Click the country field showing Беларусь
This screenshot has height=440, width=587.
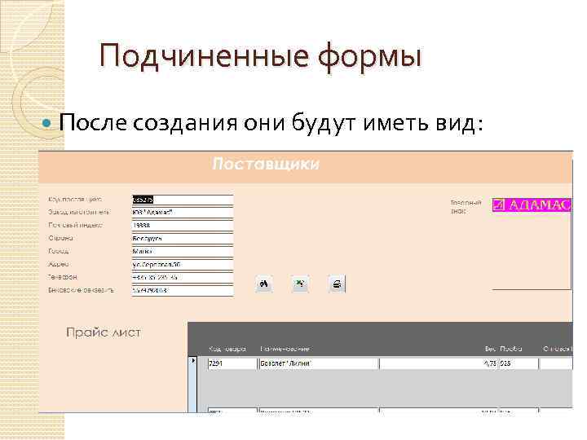183,238
